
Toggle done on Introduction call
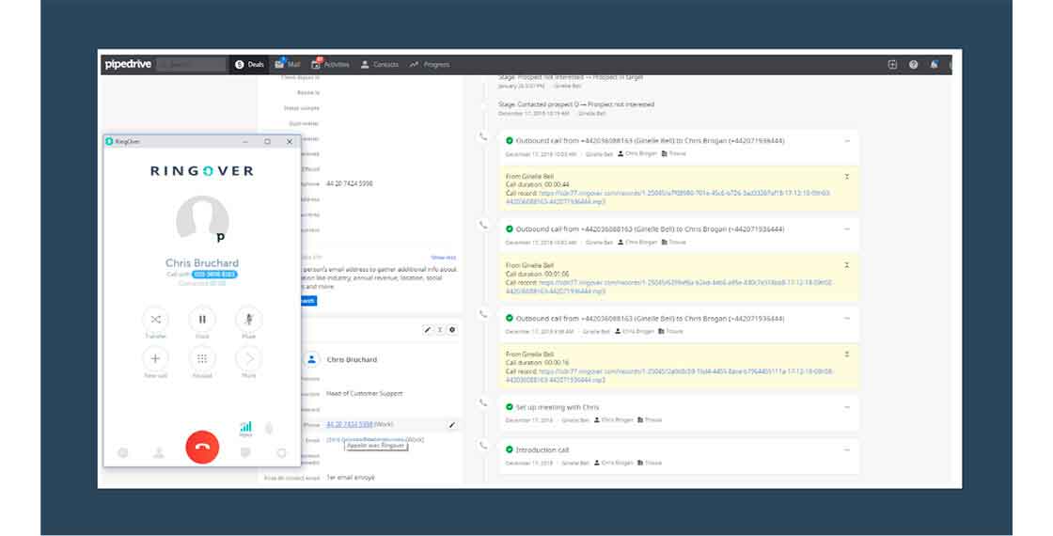point(509,449)
